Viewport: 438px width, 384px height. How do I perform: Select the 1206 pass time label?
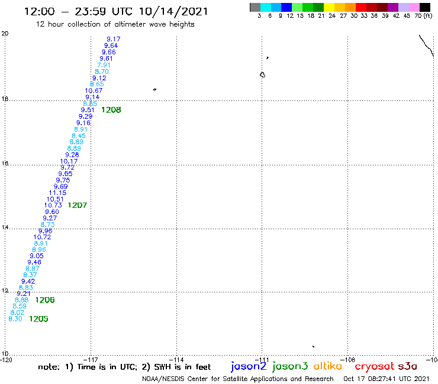tap(45, 300)
